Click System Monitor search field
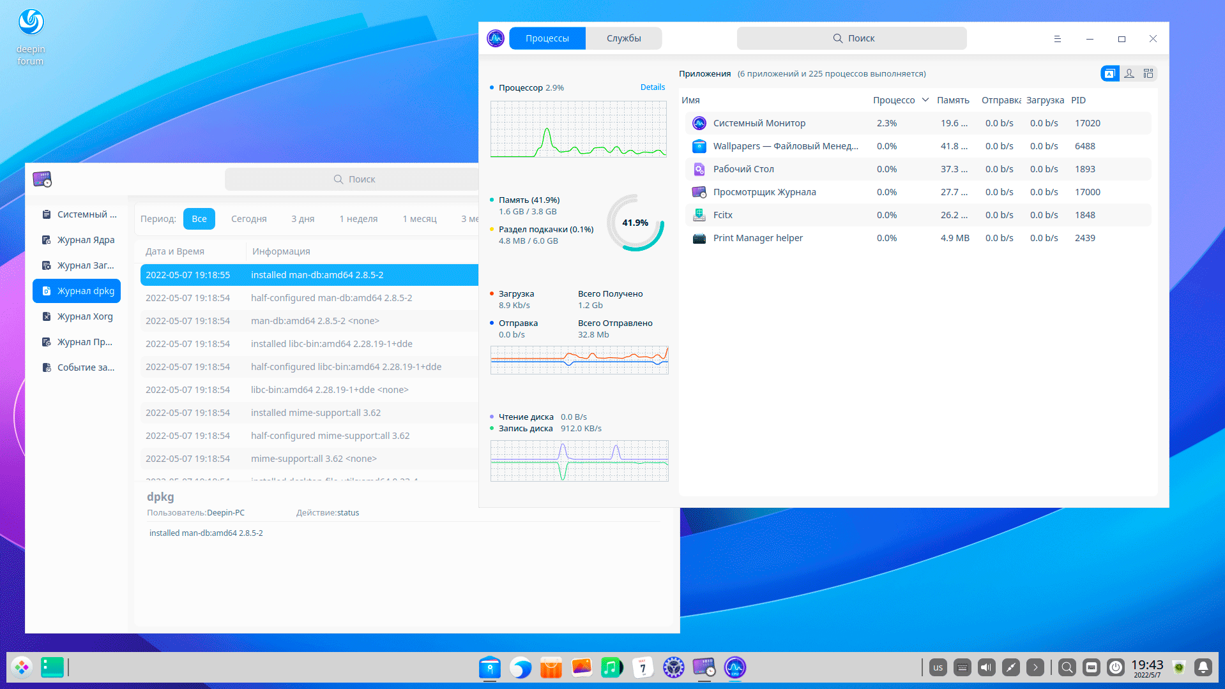The height and width of the screenshot is (689, 1225). tap(851, 38)
